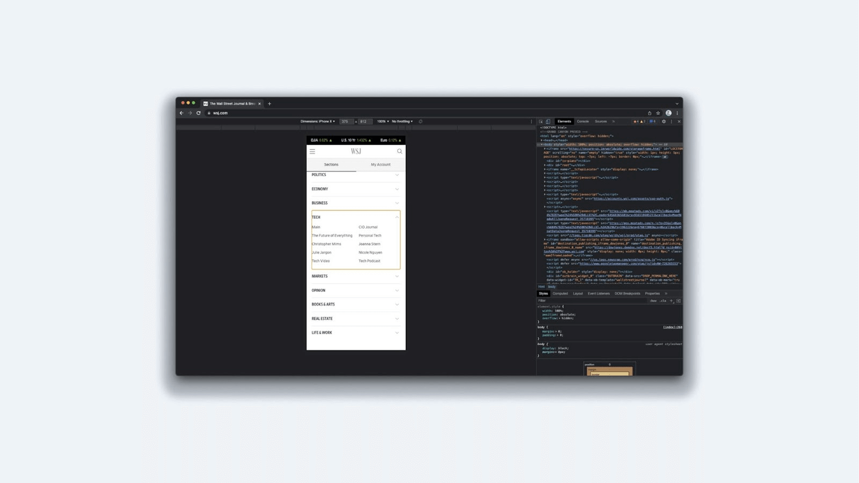Viewport: 859px width, 483px height.
Task: Reload the page with the refresh icon
Action: click(x=199, y=113)
